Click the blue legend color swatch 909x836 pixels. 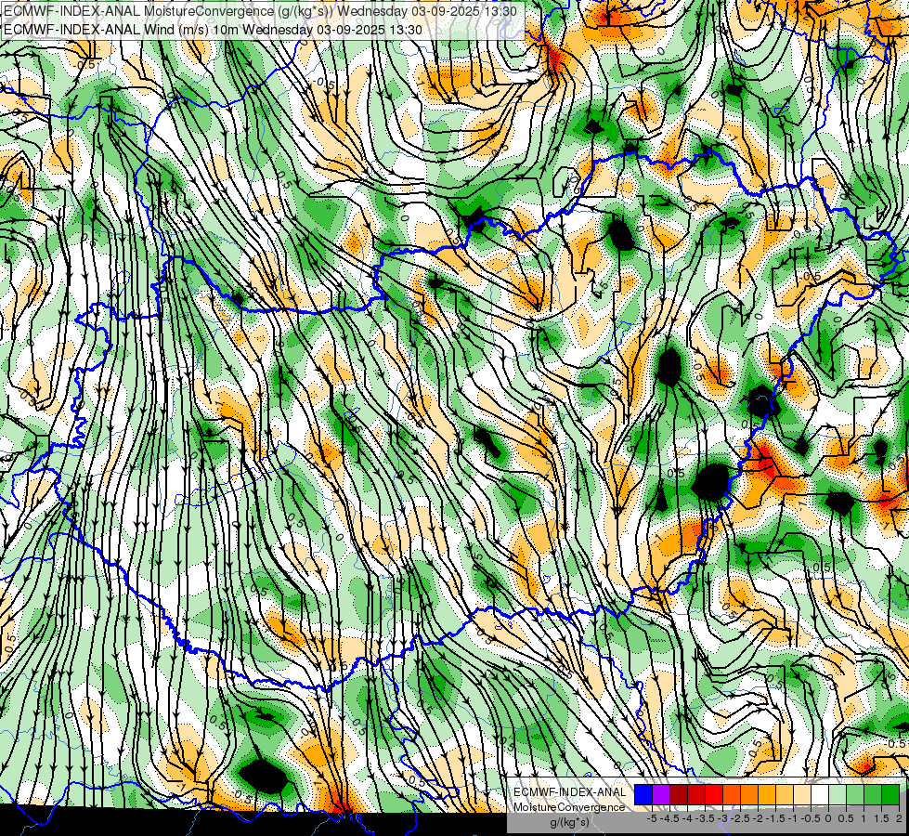[x=643, y=794]
